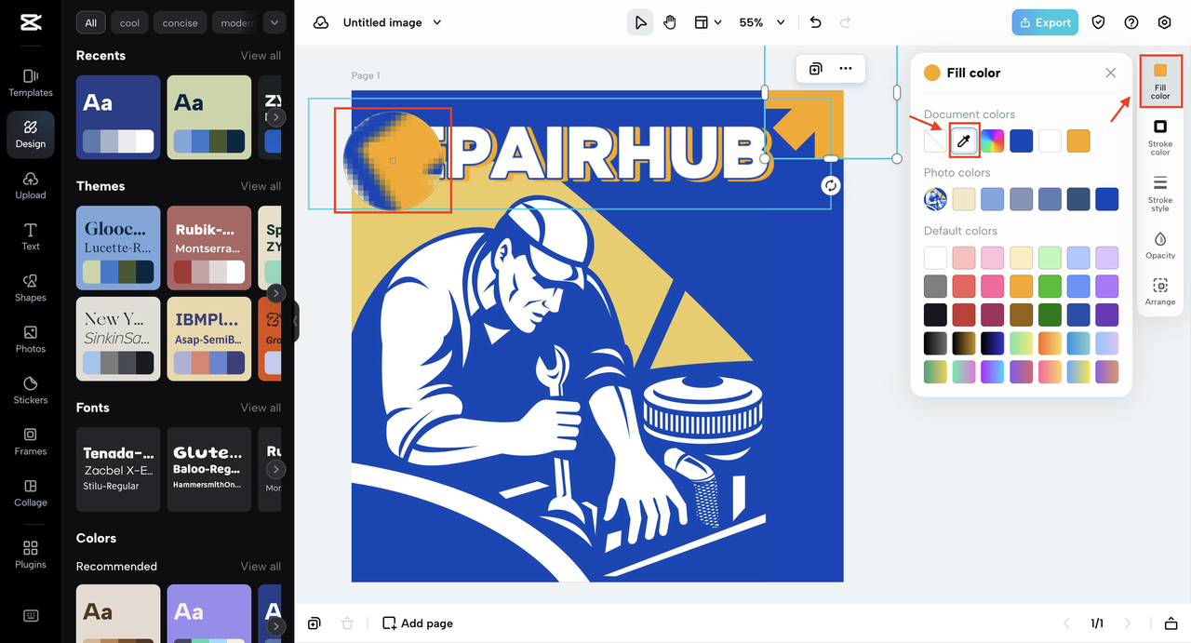Screen dimensions: 1191x643
Task: Open more options in floating toolbar
Action: 846,68
